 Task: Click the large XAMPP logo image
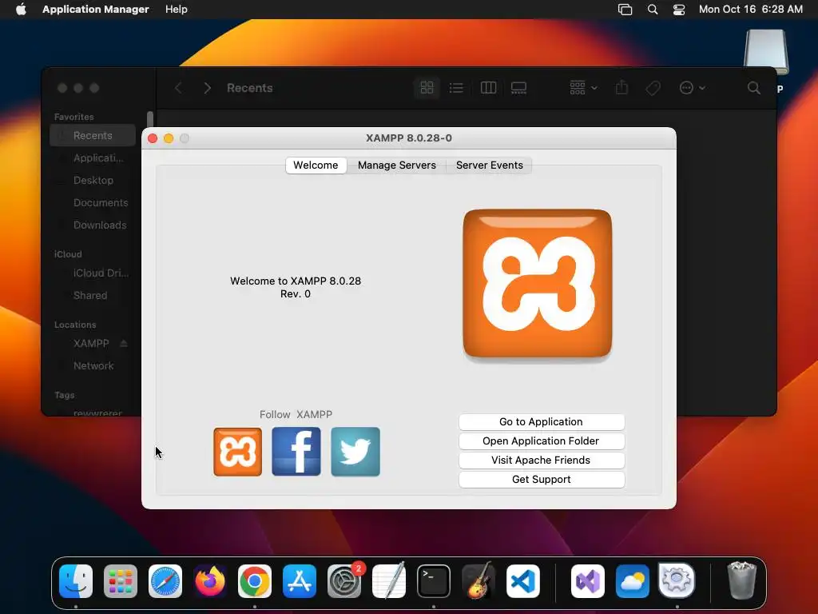[x=538, y=284]
